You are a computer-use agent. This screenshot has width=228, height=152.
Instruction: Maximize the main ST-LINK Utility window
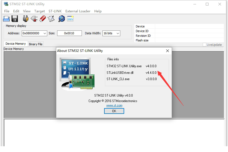pyautogui.click(x=207, y=4)
